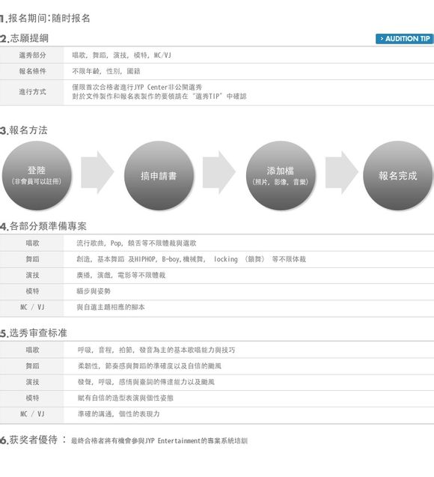Click the 報名完成 completion step circle

point(397,175)
